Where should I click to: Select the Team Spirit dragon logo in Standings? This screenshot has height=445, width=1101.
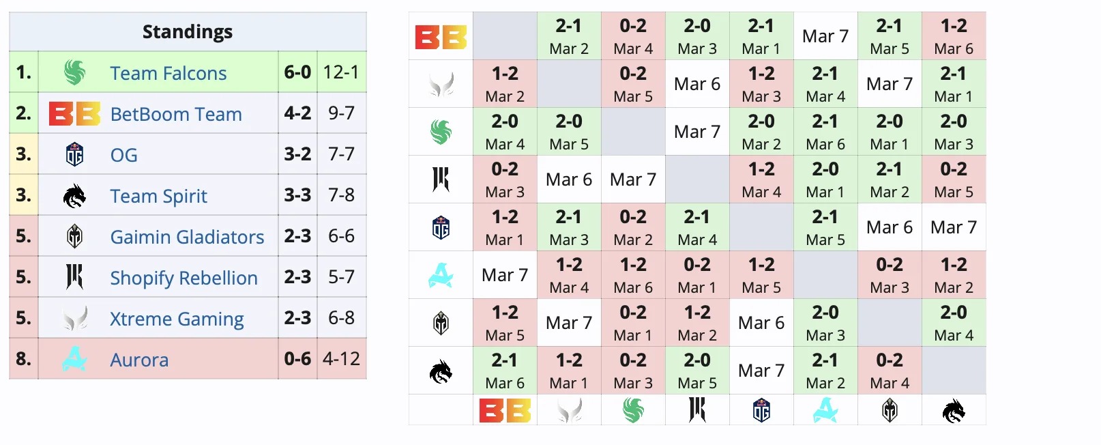pyautogui.click(x=74, y=196)
